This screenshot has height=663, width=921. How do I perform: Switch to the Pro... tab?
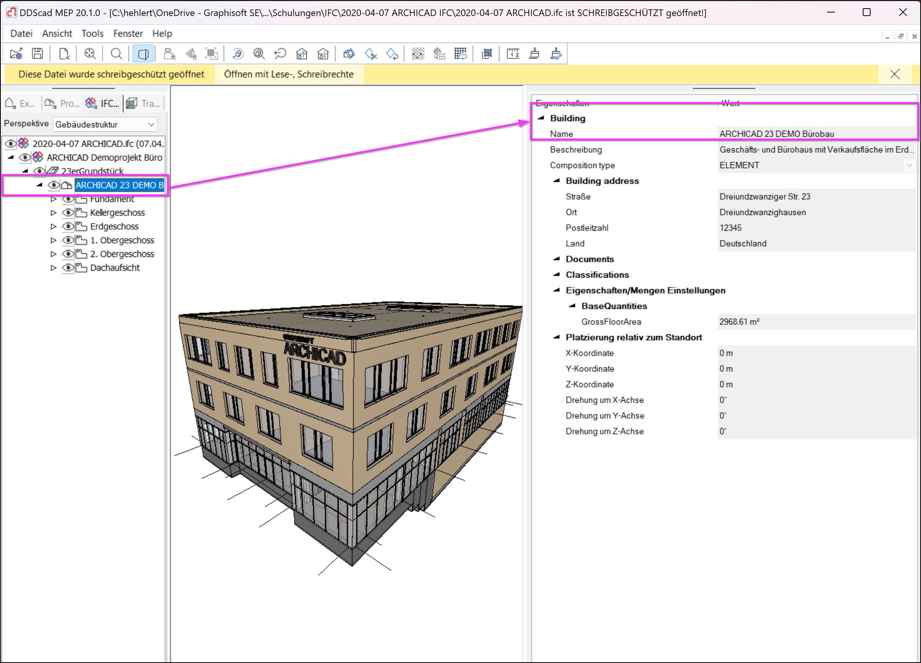[x=62, y=104]
